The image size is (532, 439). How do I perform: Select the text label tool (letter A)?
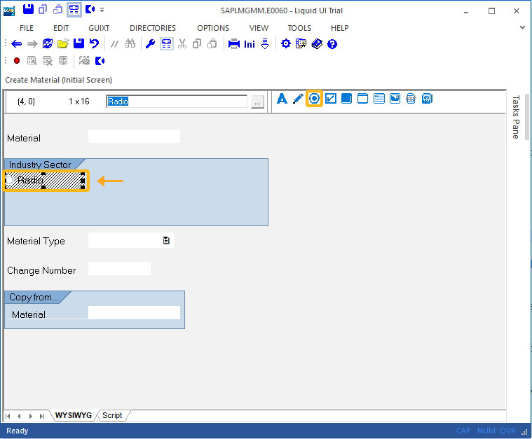(x=282, y=99)
